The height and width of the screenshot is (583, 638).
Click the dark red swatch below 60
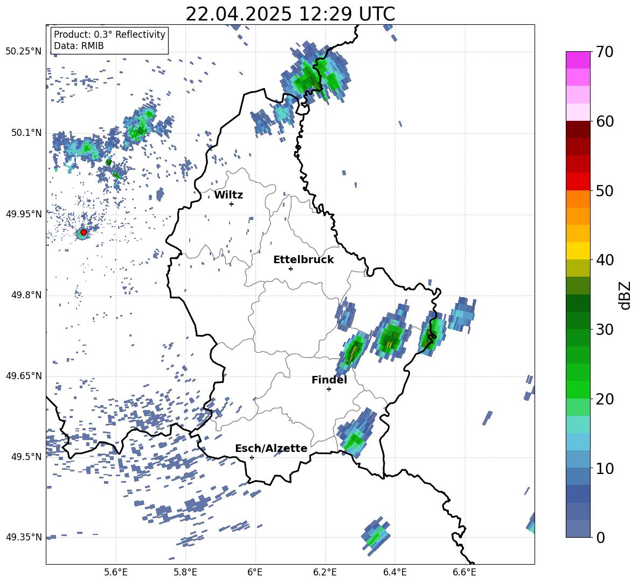pos(578,130)
